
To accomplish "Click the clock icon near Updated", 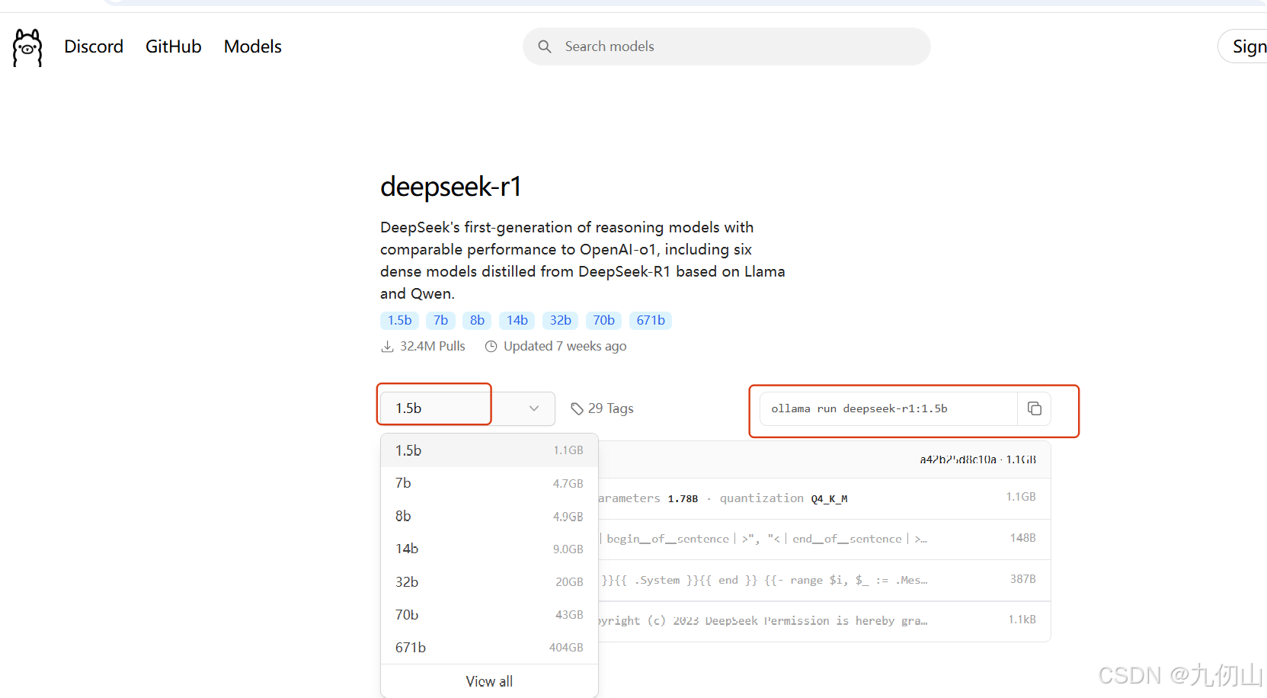I will point(491,346).
